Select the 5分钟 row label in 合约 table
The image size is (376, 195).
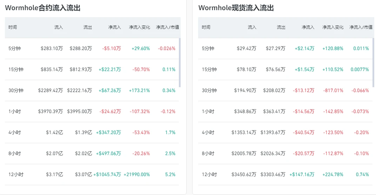coord(15,49)
